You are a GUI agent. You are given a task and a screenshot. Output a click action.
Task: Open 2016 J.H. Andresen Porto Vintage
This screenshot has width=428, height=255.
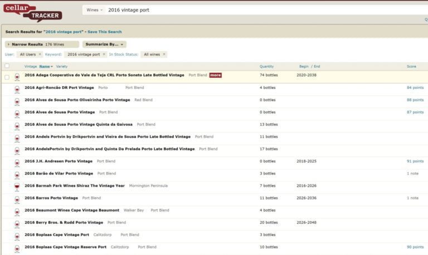59,161
